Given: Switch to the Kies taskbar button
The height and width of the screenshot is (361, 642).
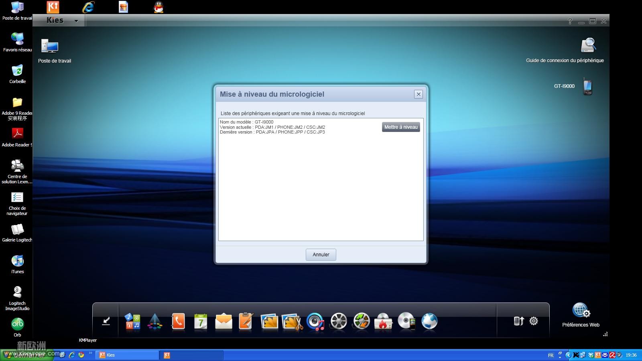Looking at the screenshot, I should click(x=128, y=355).
